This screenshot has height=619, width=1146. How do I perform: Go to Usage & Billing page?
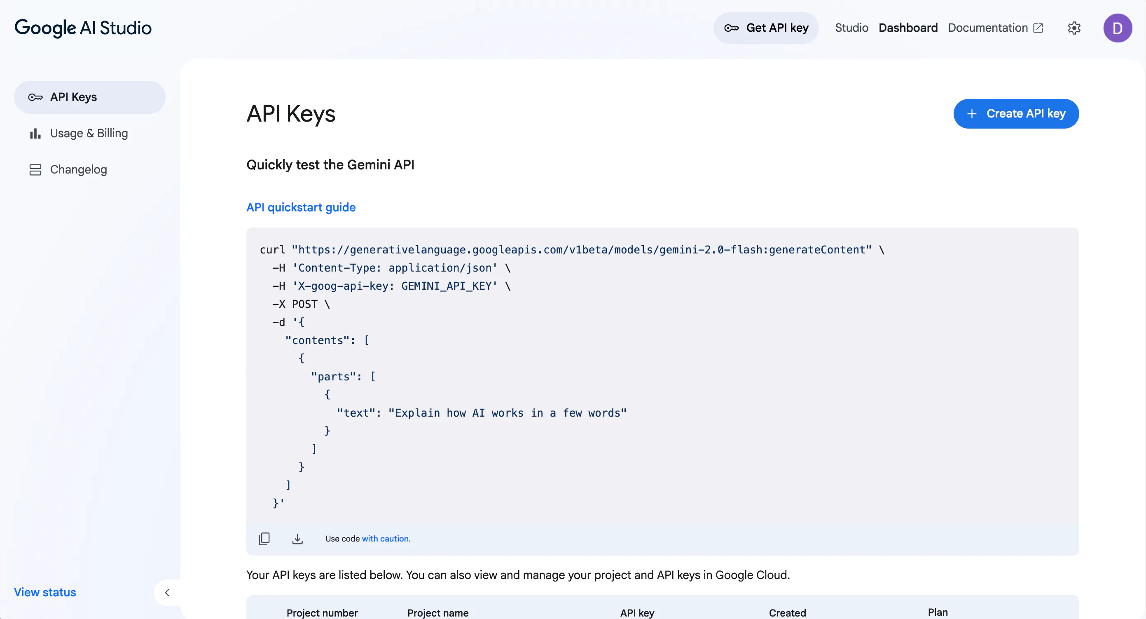(x=90, y=134)
